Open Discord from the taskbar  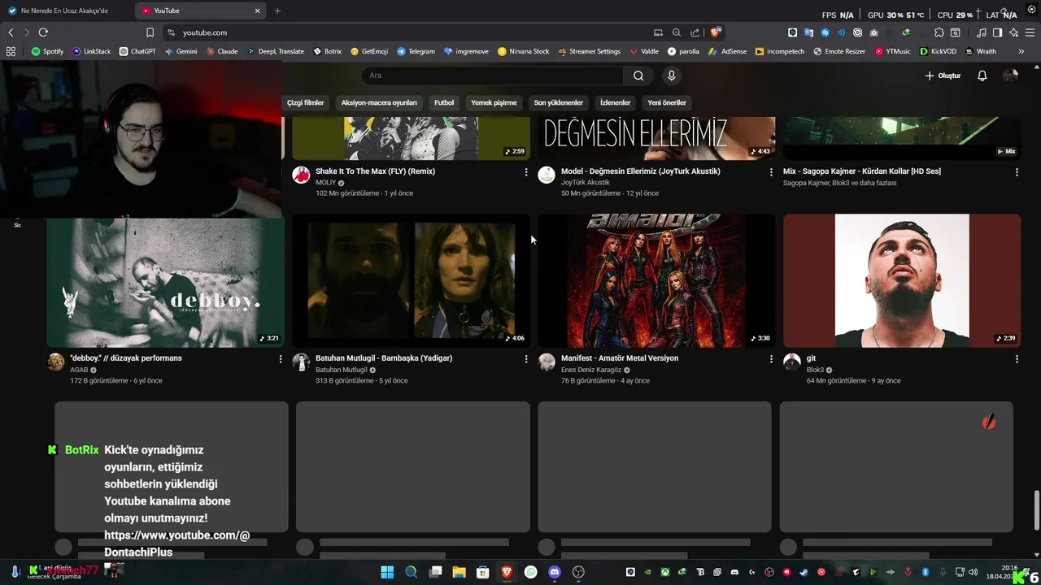555,572
